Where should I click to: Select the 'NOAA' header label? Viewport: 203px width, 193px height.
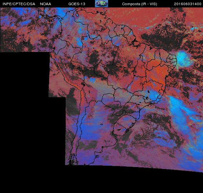click(46, 4)
